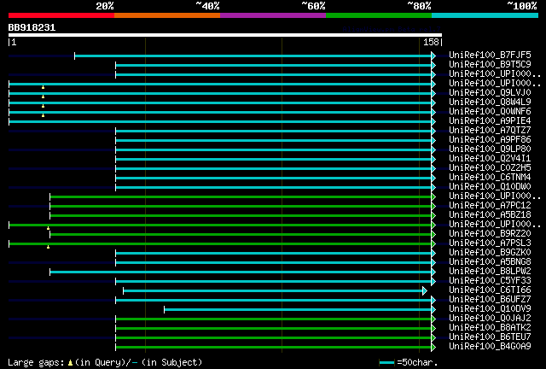Click the BB918231 query name
The image size is (546, 369).
tap(32, 27)
